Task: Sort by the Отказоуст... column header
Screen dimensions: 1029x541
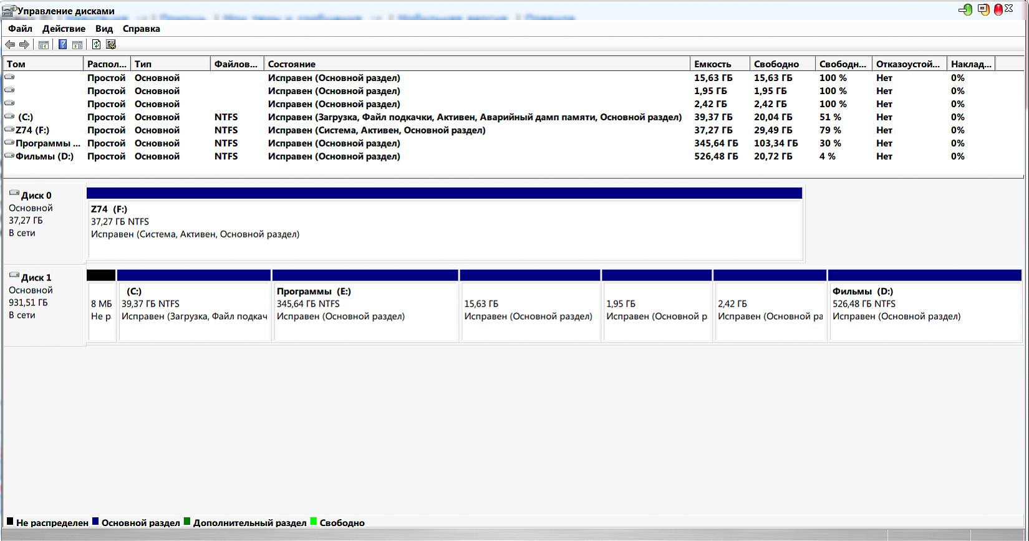Action: coord(909,64)
